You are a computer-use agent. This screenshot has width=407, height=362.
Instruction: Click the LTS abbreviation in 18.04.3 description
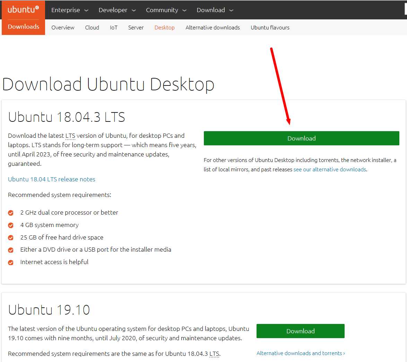(70, 136)
